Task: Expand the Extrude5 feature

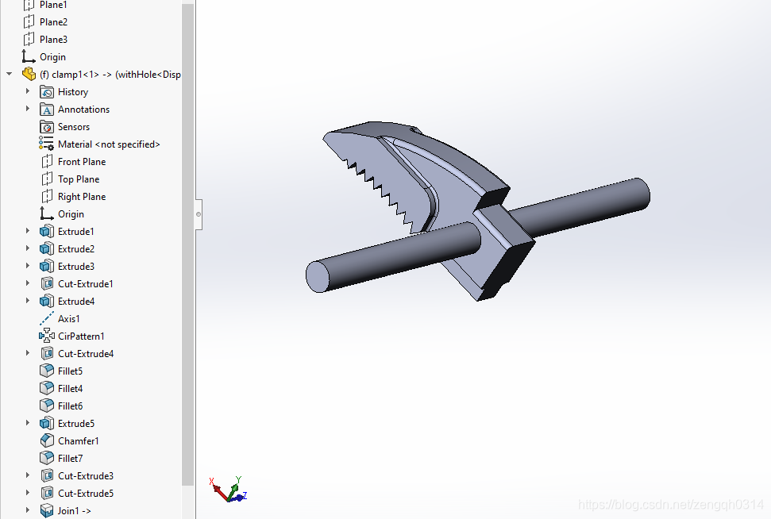Action: pos(28,423)
